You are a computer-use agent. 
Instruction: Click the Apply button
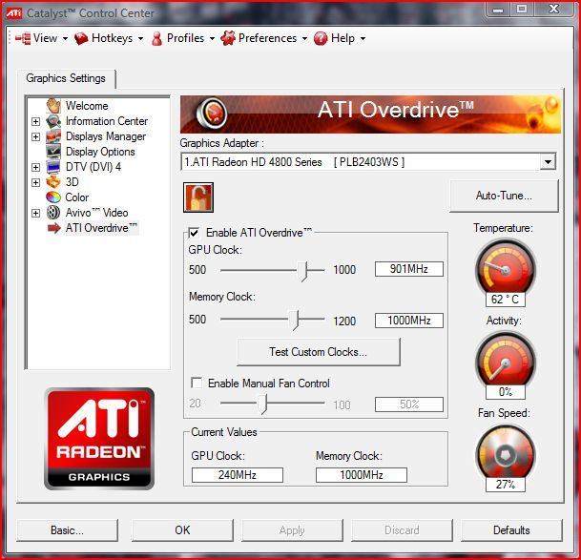(292, 530)
